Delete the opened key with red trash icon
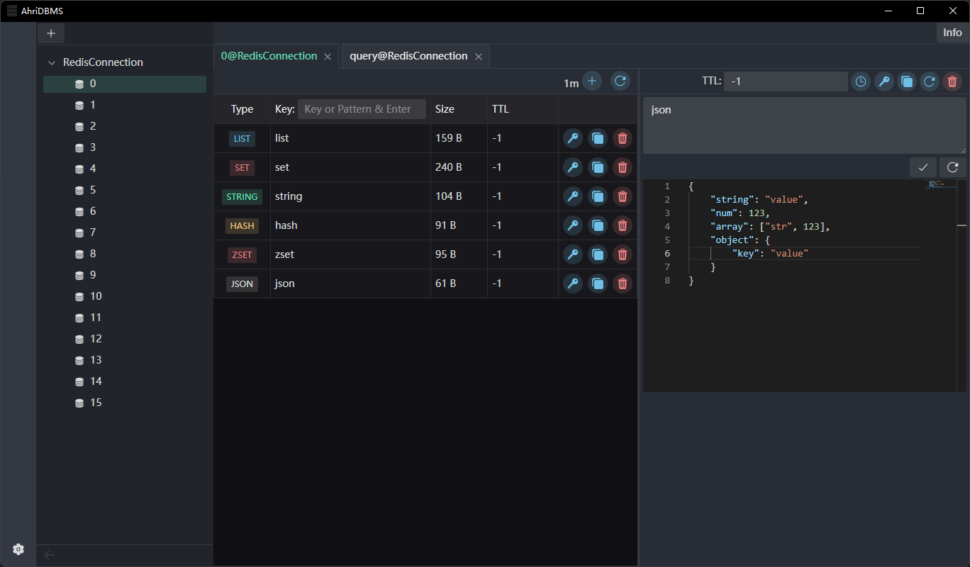This screenshot has width=970, height=567. (x=952, y=82)
